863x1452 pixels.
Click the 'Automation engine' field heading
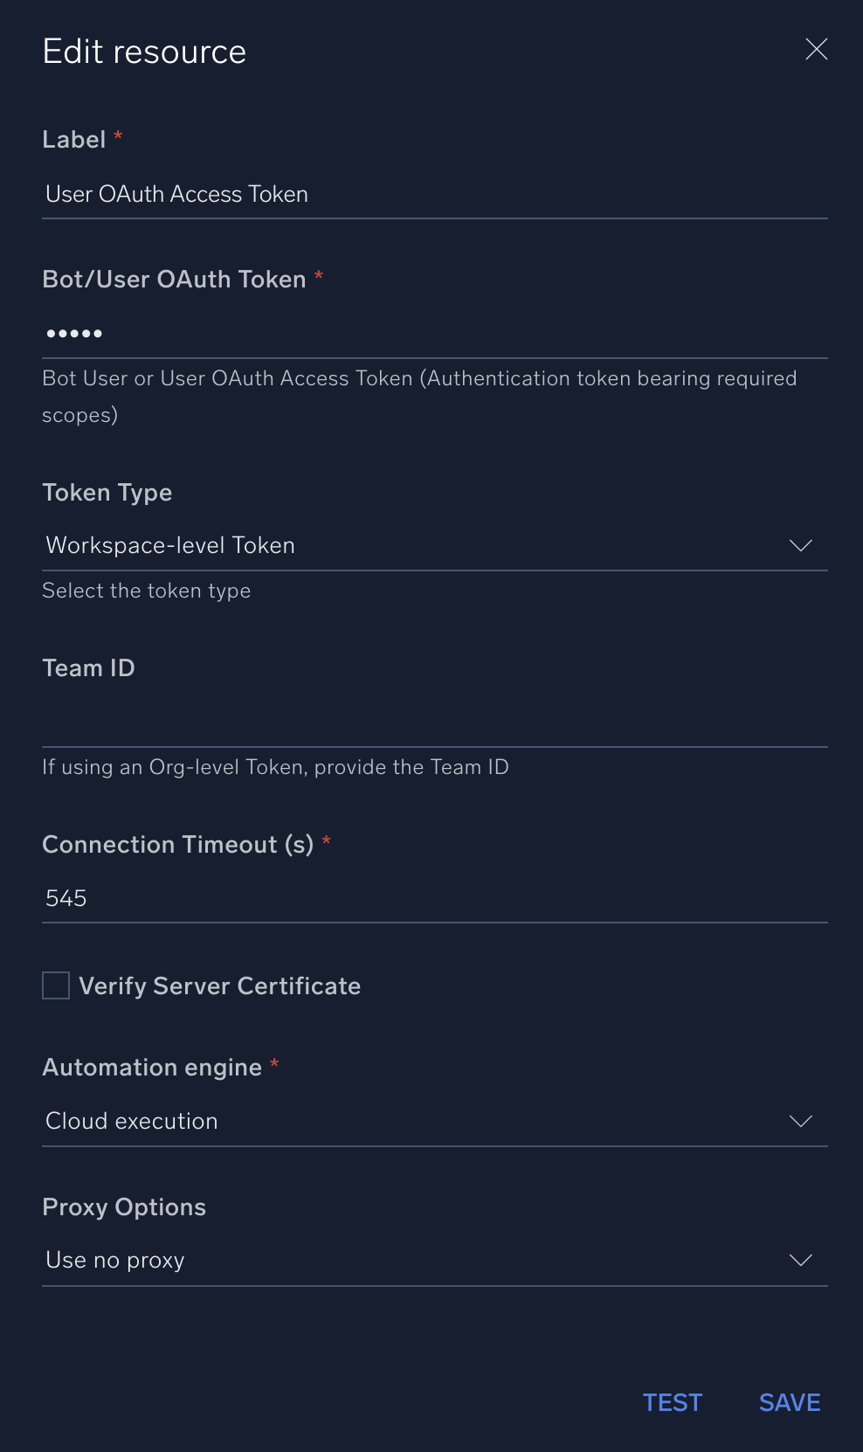coord(152,1068)
